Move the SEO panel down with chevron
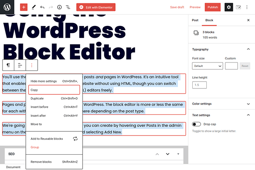The height and width of the screenshot is (170, 255). (167, 154)
